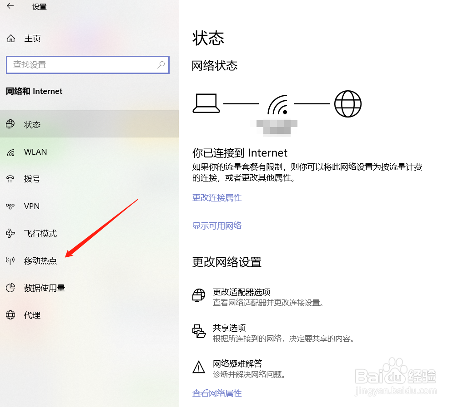This screenshot has width=463, height=407.
Task: Click the back arrow icon
Action: pos(10,6)
